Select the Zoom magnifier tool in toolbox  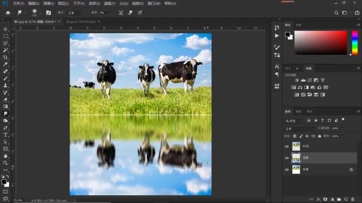point(5,163)
